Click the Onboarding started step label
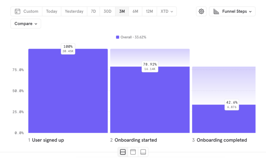Image resolution: width=266 pixels, height=163 pixels. (x=136, y=140)
